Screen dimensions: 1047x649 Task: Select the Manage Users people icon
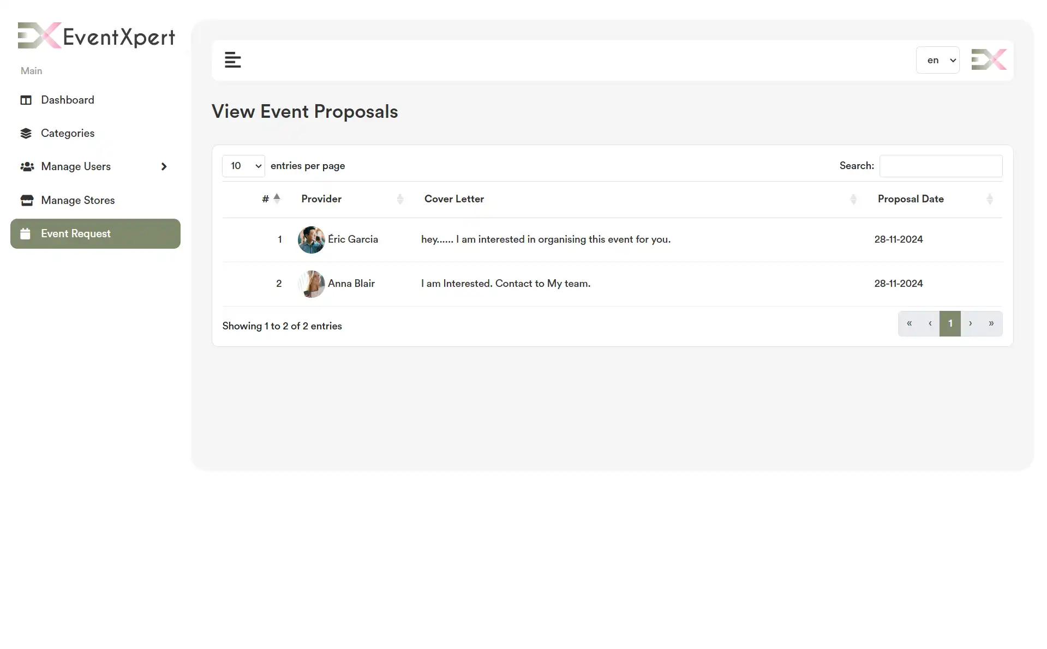tap(27, 166)
